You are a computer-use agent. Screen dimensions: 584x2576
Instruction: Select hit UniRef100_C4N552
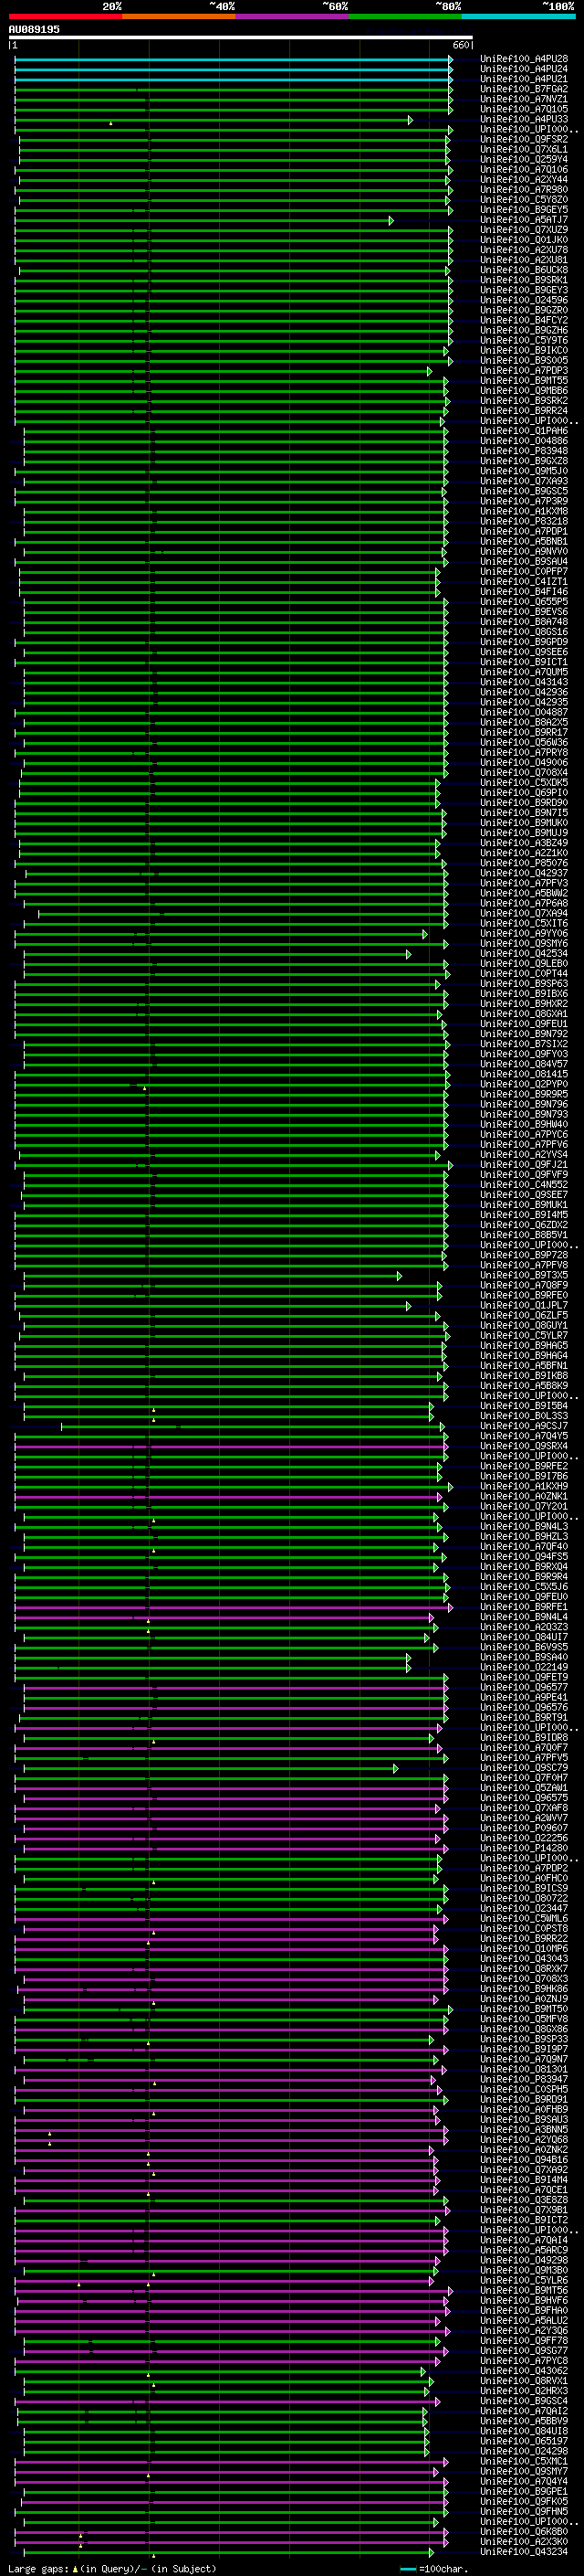click(524, 1185)
